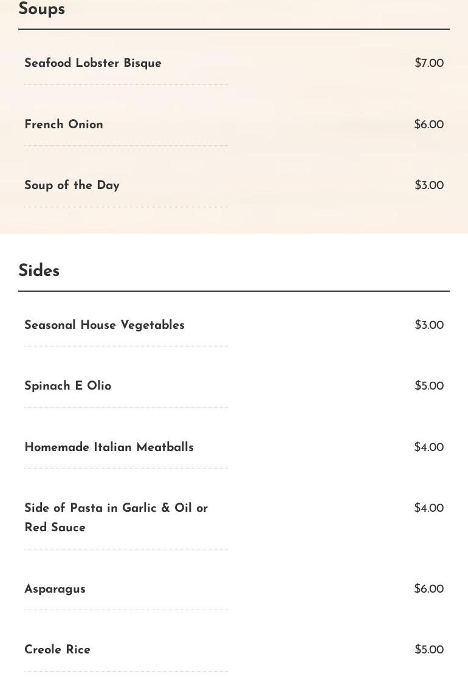Image resolution: width=468 pixels, height=699 pixels.
Task: Click the Asparagus $6.00 price
Action: (x=428, y=589)
